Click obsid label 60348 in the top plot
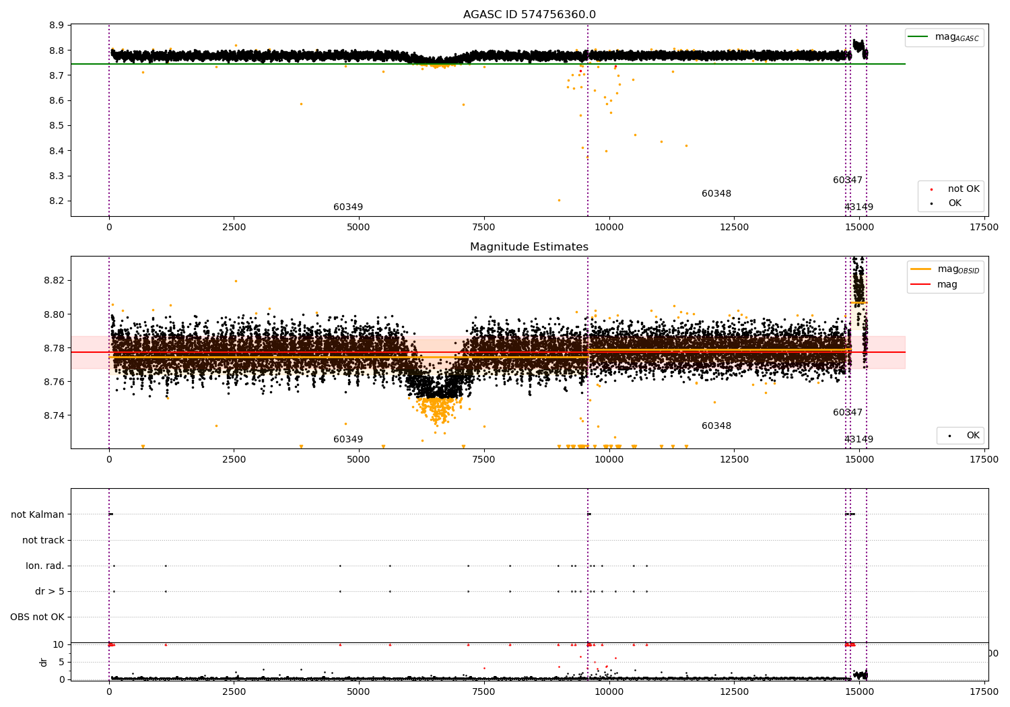The height and width of the screenshot is (707, 1010). point(716,193)
